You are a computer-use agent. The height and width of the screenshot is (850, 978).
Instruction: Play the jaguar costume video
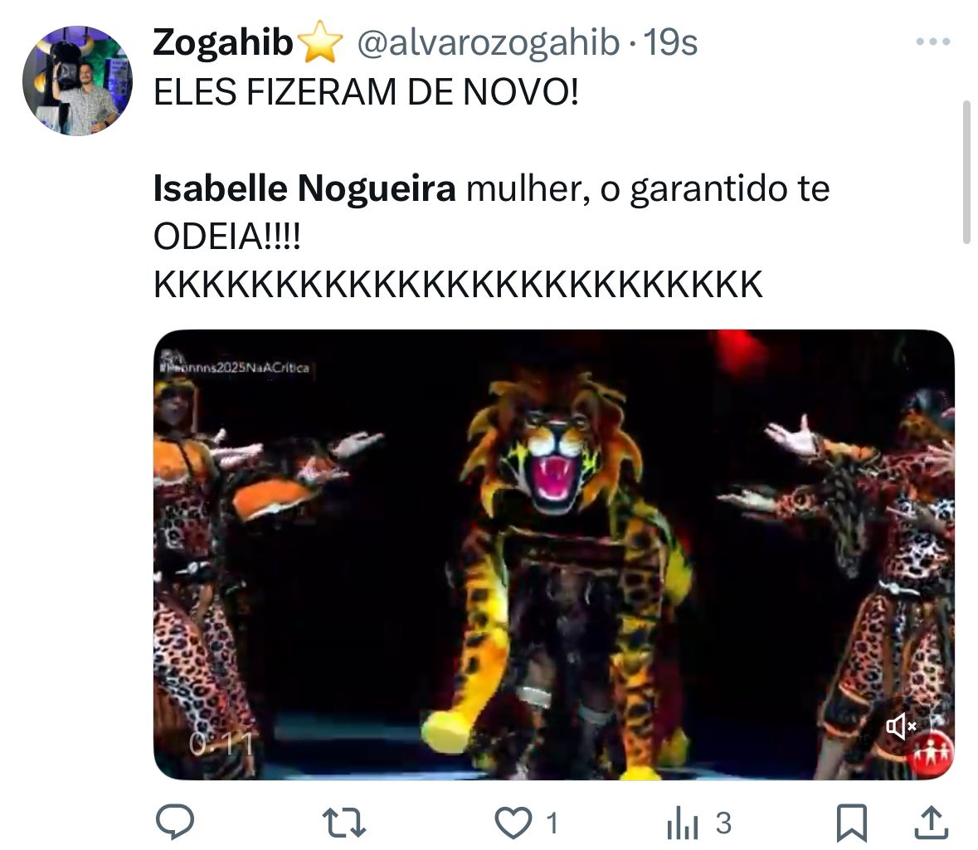[x=554, y=554]
